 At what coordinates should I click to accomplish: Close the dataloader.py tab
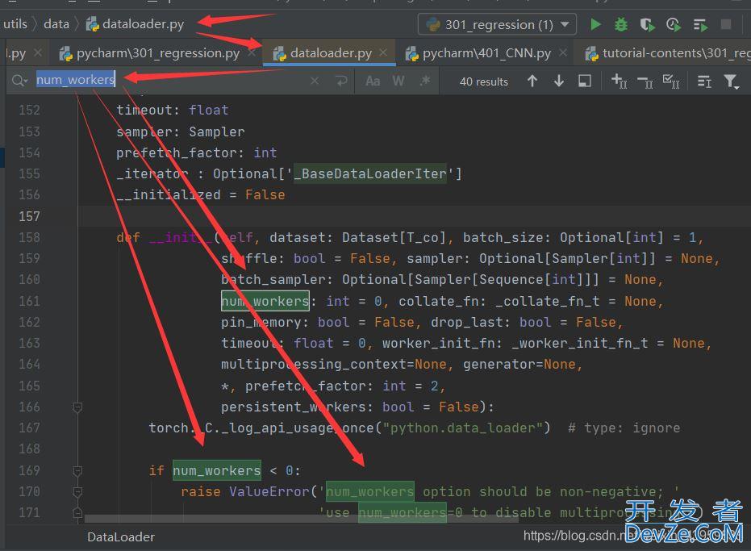click(x=382, y=52)
